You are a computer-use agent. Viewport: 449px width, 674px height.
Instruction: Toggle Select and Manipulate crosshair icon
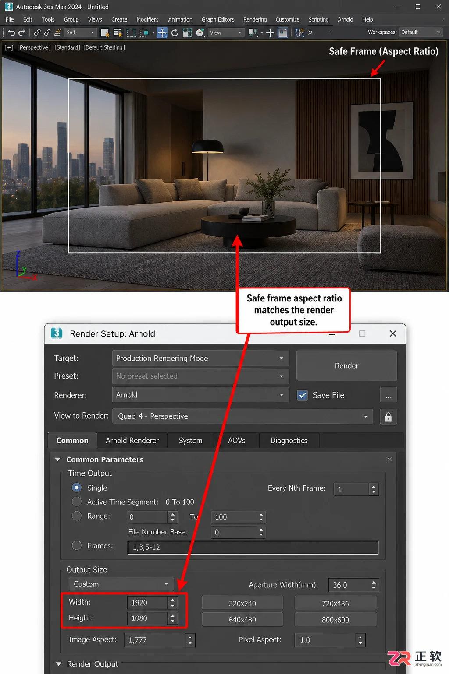pos(270,32)
